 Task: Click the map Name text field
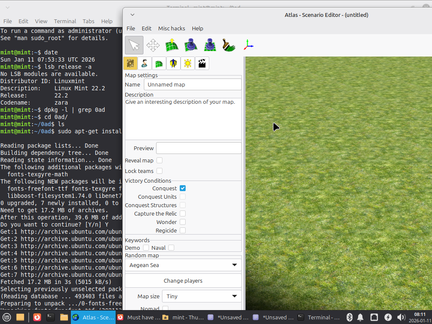pyautogui.click(x=193, y=84)
